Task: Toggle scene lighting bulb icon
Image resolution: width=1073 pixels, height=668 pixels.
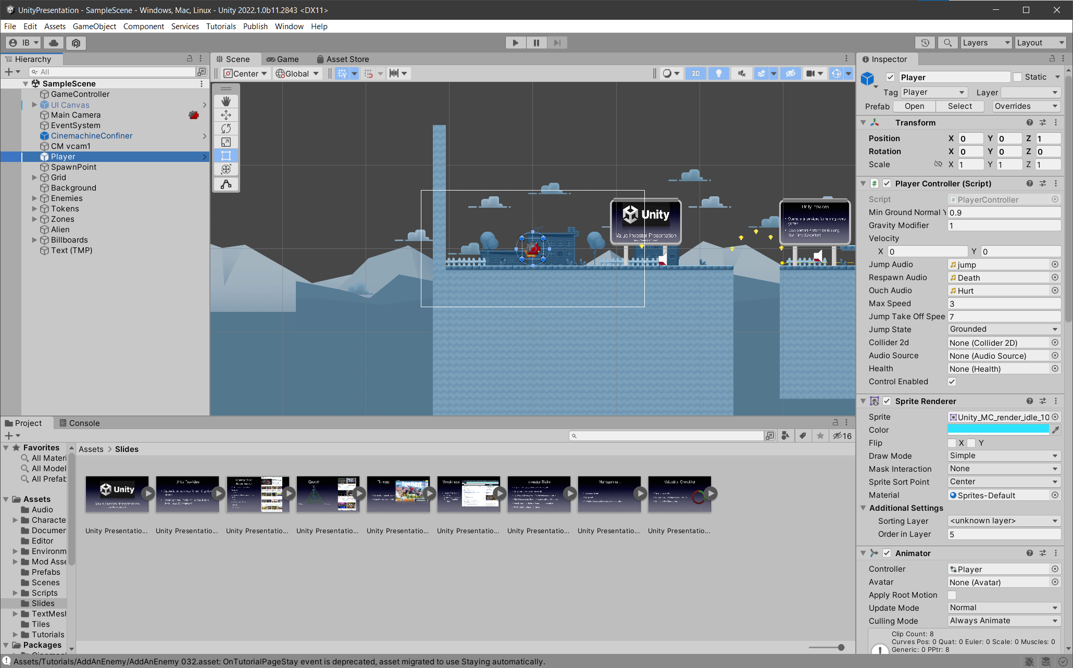Action: pyautogui.click(x=718, y=73)
